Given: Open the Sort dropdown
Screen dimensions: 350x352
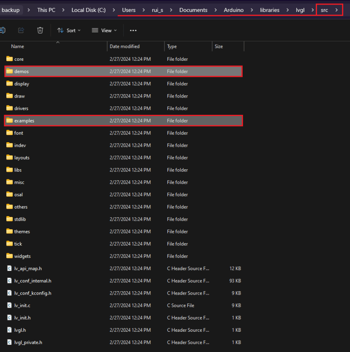Looking at the screenshot, I should [x=68, y=30].
